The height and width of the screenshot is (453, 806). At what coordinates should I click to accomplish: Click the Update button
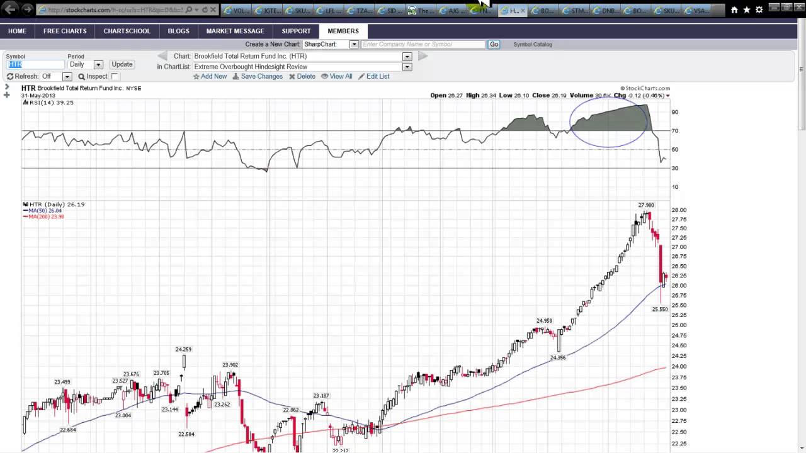tap(122, 64)
